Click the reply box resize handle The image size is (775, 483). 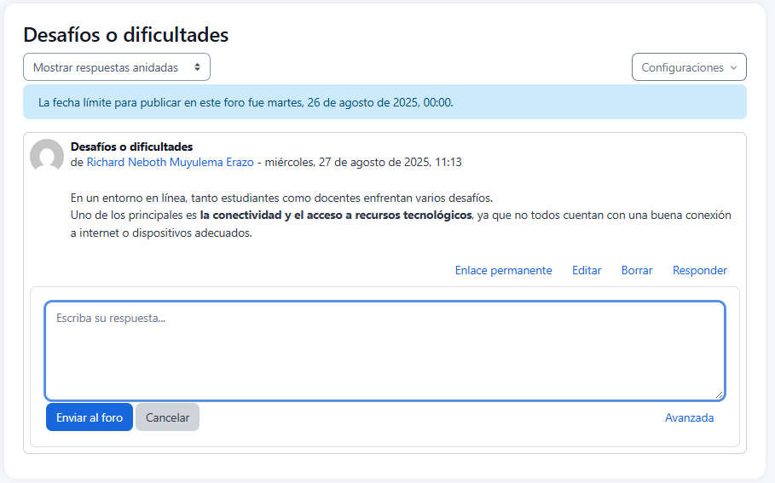(720, 394)
